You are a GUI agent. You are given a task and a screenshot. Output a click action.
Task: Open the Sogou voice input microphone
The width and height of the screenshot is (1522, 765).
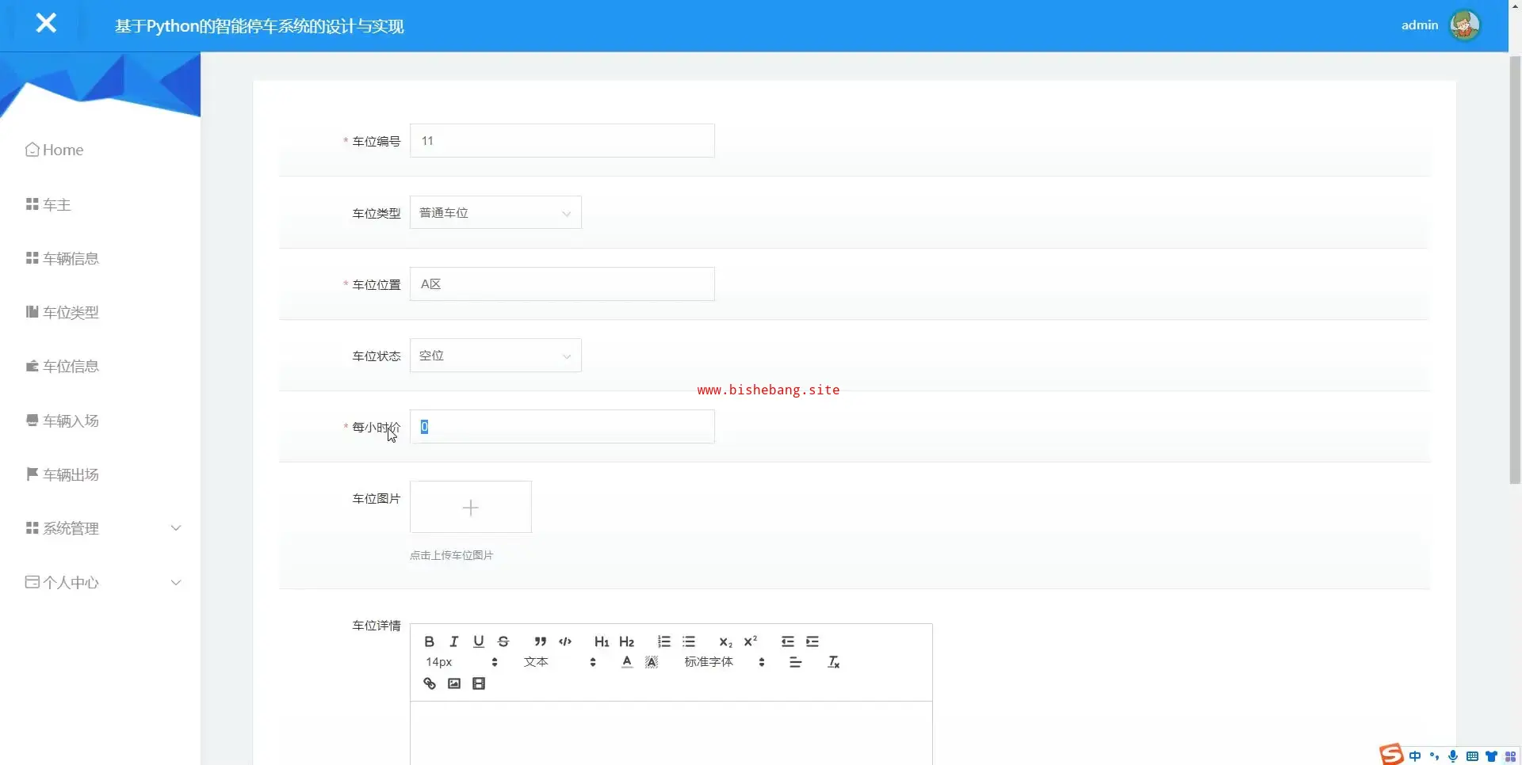(1453, 756)
